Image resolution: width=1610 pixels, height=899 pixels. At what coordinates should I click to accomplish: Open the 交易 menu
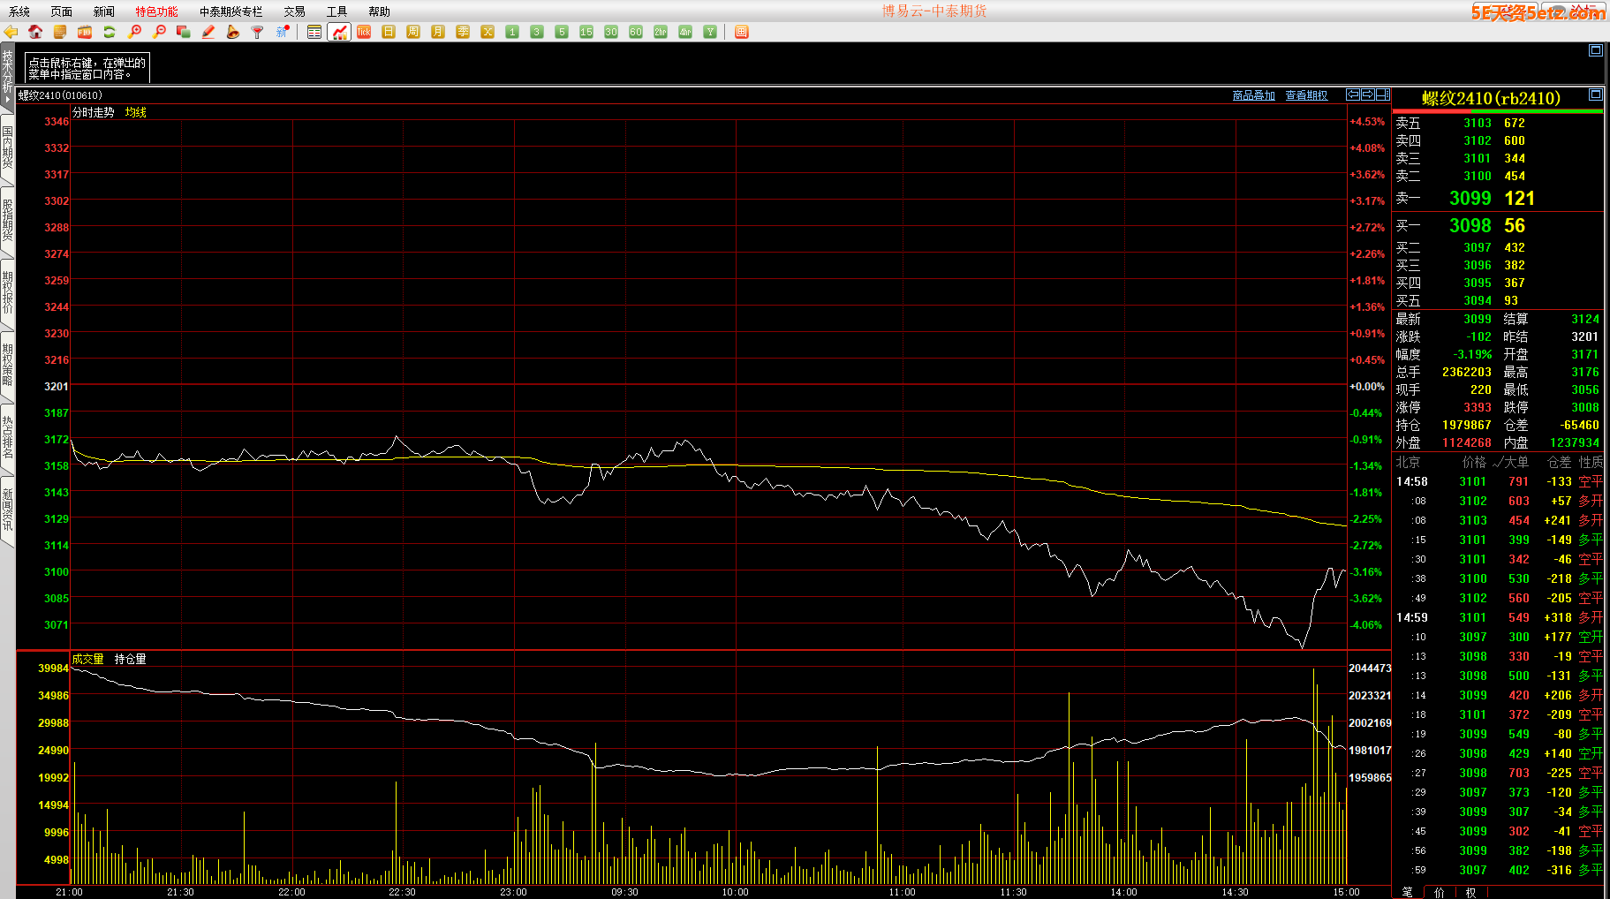click(x=294, y=11)
